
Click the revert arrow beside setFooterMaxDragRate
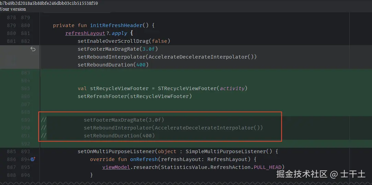(33, 49)
